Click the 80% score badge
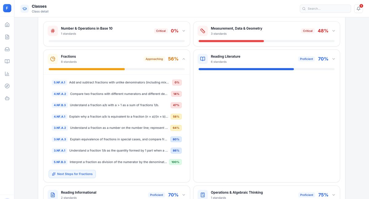This screenshot has width=369, height=199. point(176,139)
